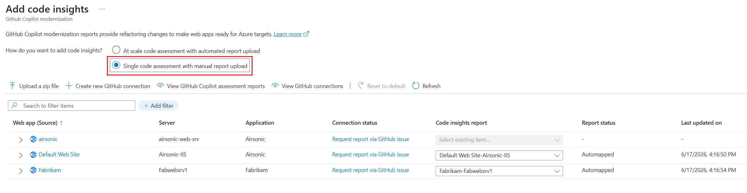Open the Fabrikam-Fabwebsrv1 report dropdown

tap(499, 171)
